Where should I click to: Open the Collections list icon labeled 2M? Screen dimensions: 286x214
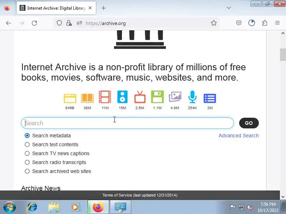(x=210, y=98)
